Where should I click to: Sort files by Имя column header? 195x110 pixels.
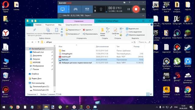click(x=60, y=46)
